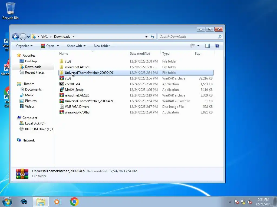The image size is (277, 207).
Task: Select Libraries in the navigation pane
Action: tap(28, 84)
